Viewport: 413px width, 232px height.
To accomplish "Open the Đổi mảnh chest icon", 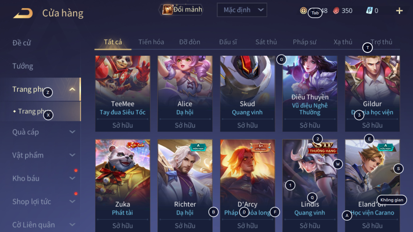I will pyautogui.click(x=168, y=10).
